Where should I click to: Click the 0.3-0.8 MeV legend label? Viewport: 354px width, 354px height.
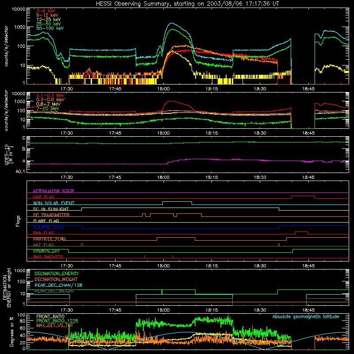[50, 100]
